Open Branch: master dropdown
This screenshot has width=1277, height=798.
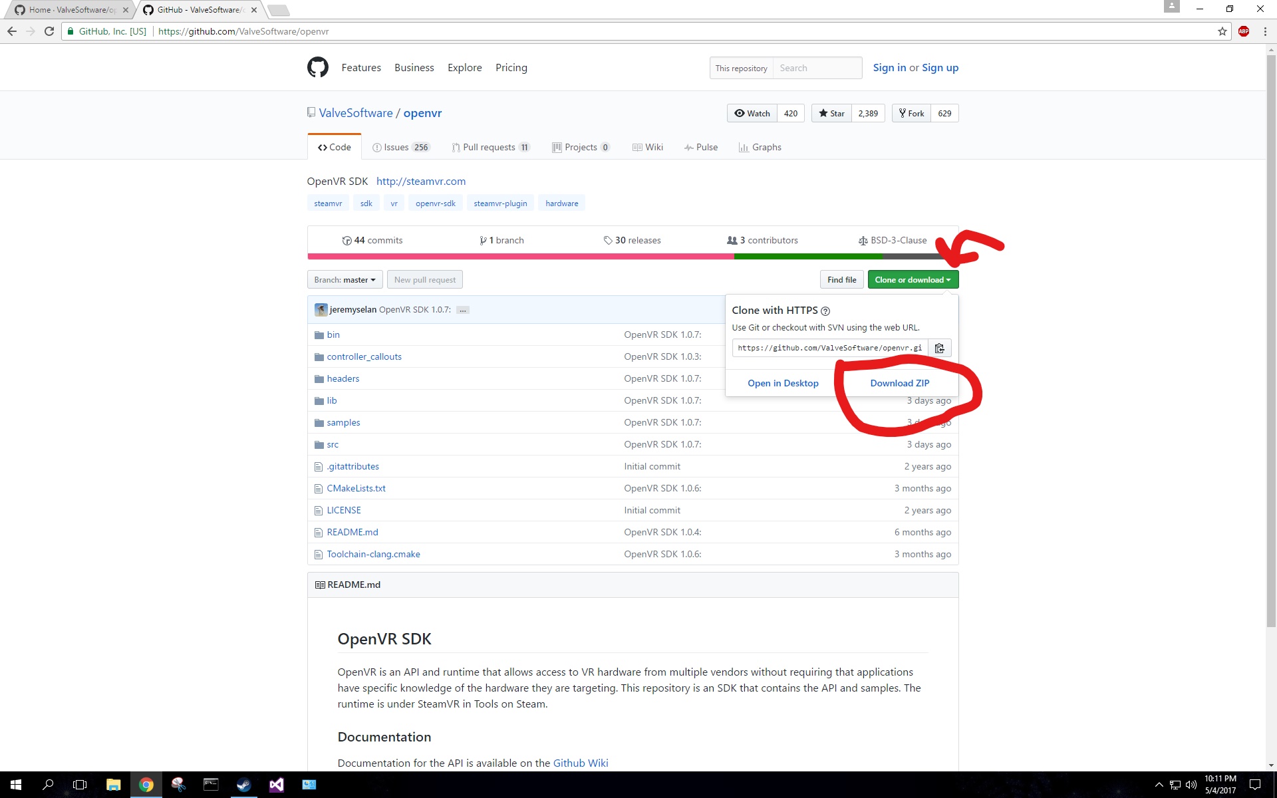click(345, 280)
